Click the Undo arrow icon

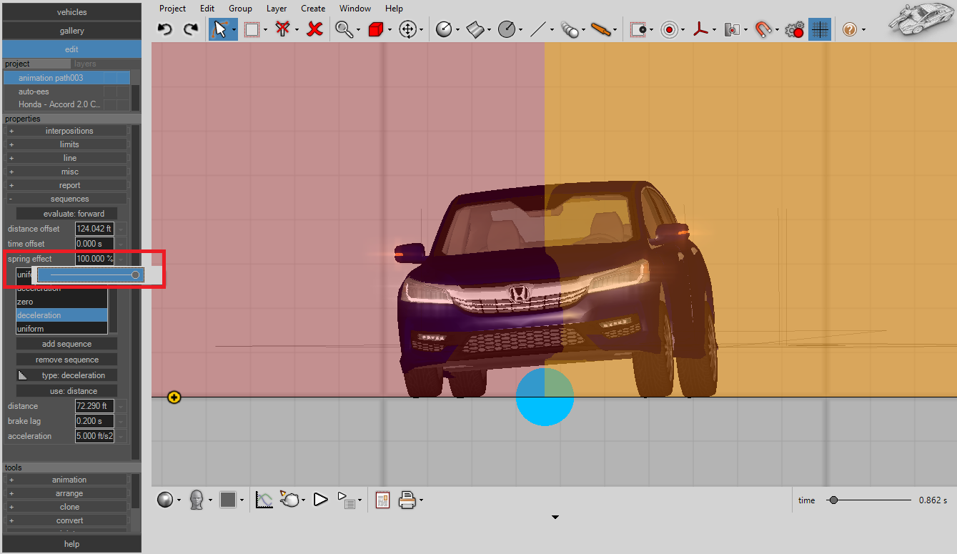click(x=165, y=29)
